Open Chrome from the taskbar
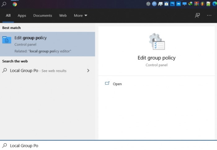This screenshot has width=217, height=150. point(15,4)
